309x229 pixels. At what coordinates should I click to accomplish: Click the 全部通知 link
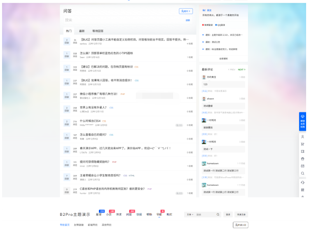(223, 58)
